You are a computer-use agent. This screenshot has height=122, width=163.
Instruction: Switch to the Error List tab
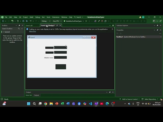[29, 95]
